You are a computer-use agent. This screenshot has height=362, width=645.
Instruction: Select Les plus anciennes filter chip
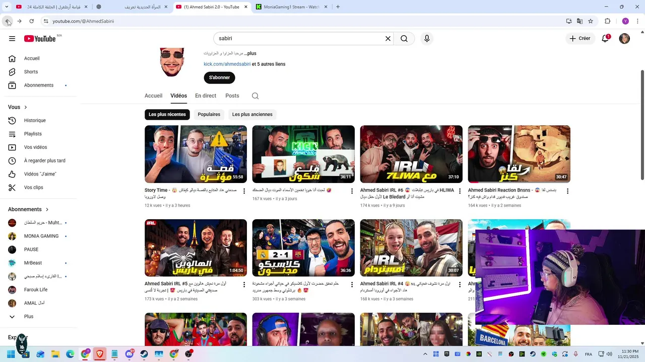tap(252, 115)
